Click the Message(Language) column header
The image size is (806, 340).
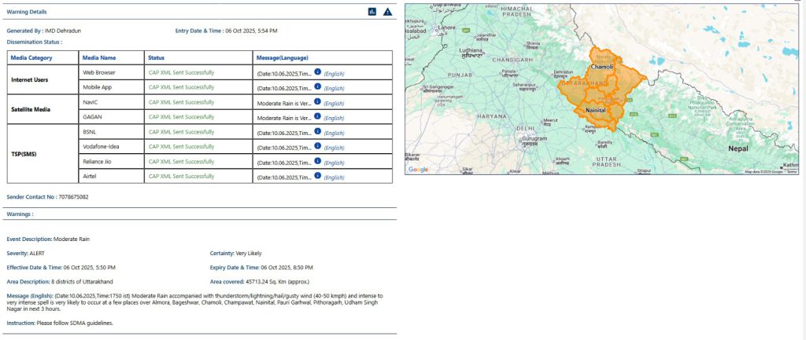(283, 57)
